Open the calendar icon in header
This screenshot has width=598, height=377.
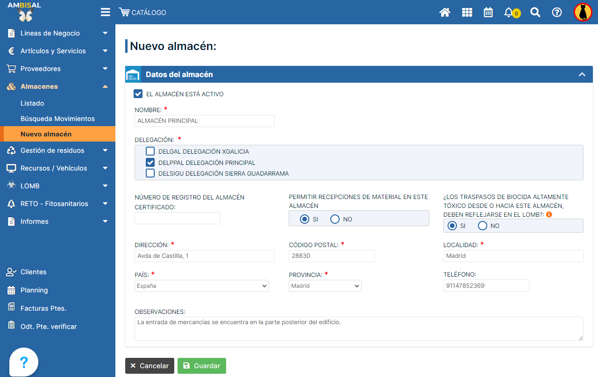(x=488, y=13)
